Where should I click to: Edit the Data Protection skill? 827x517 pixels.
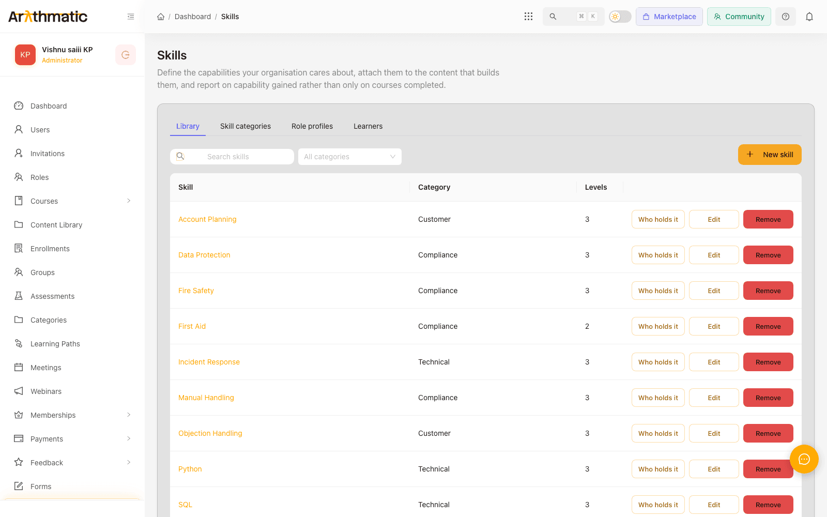(x=714, y=255)
